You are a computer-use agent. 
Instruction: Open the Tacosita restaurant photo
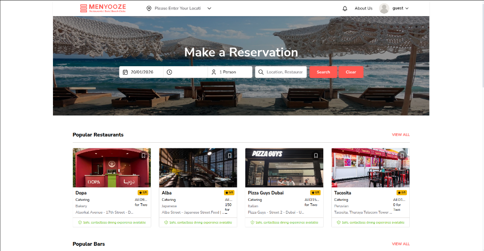371,168
